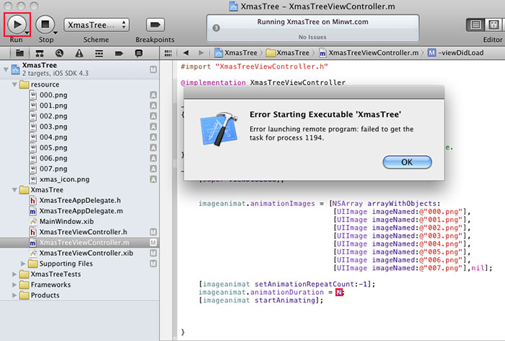Expand the Supporting Files folder

tap(23, 264)
